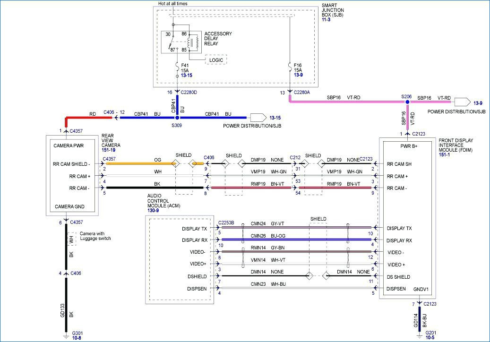
Task: Click the F16 15A fuse symbol
Action: [x=290, y=67]
